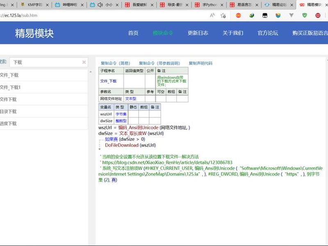Click the 精易模块 site logo
Screen dimensions: 328x246
[34, 33]
